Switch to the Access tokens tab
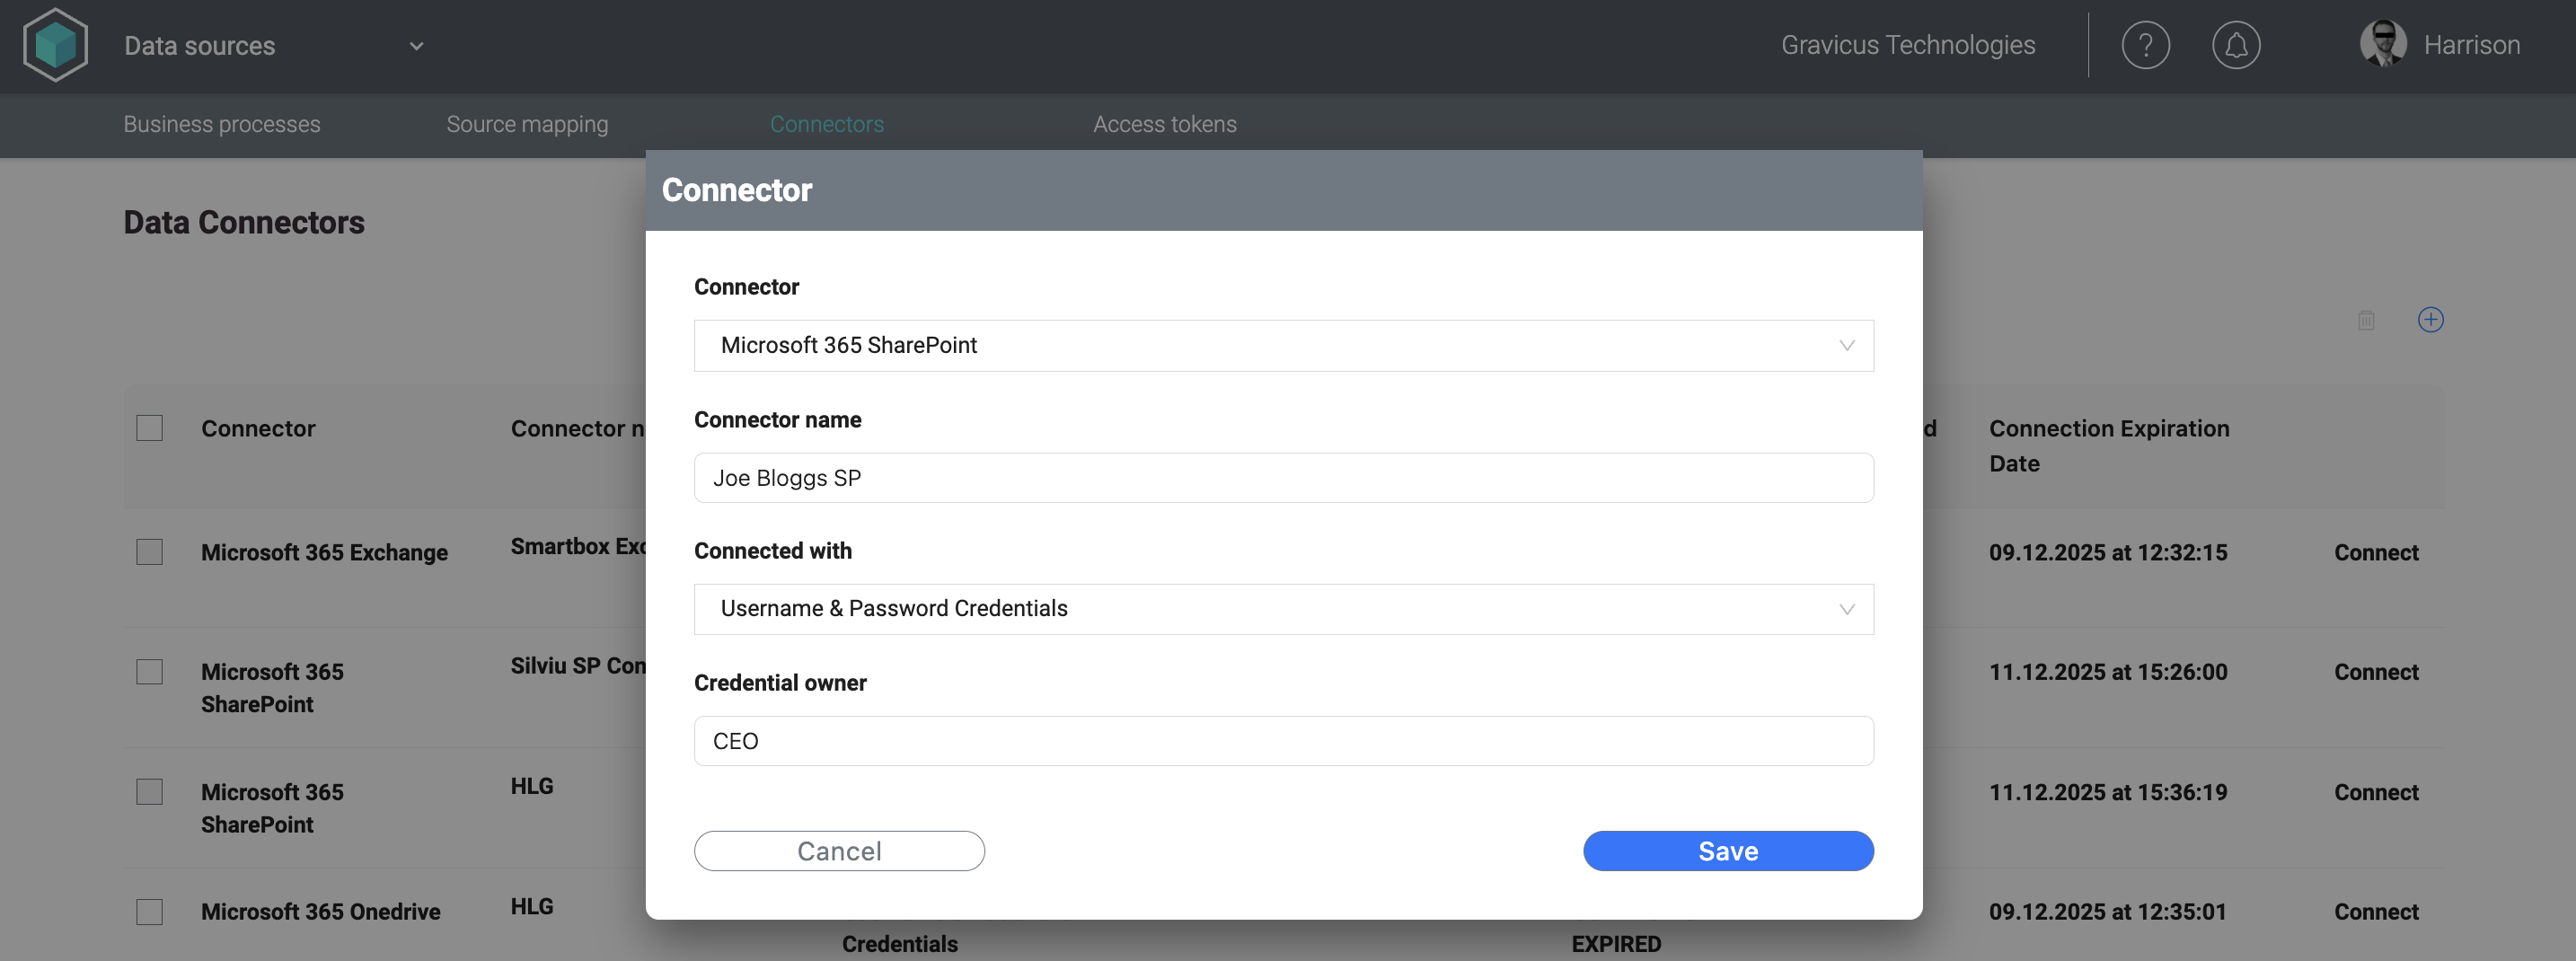The height and width of the screenshot is (961, 2576). tap(1165, 124)
